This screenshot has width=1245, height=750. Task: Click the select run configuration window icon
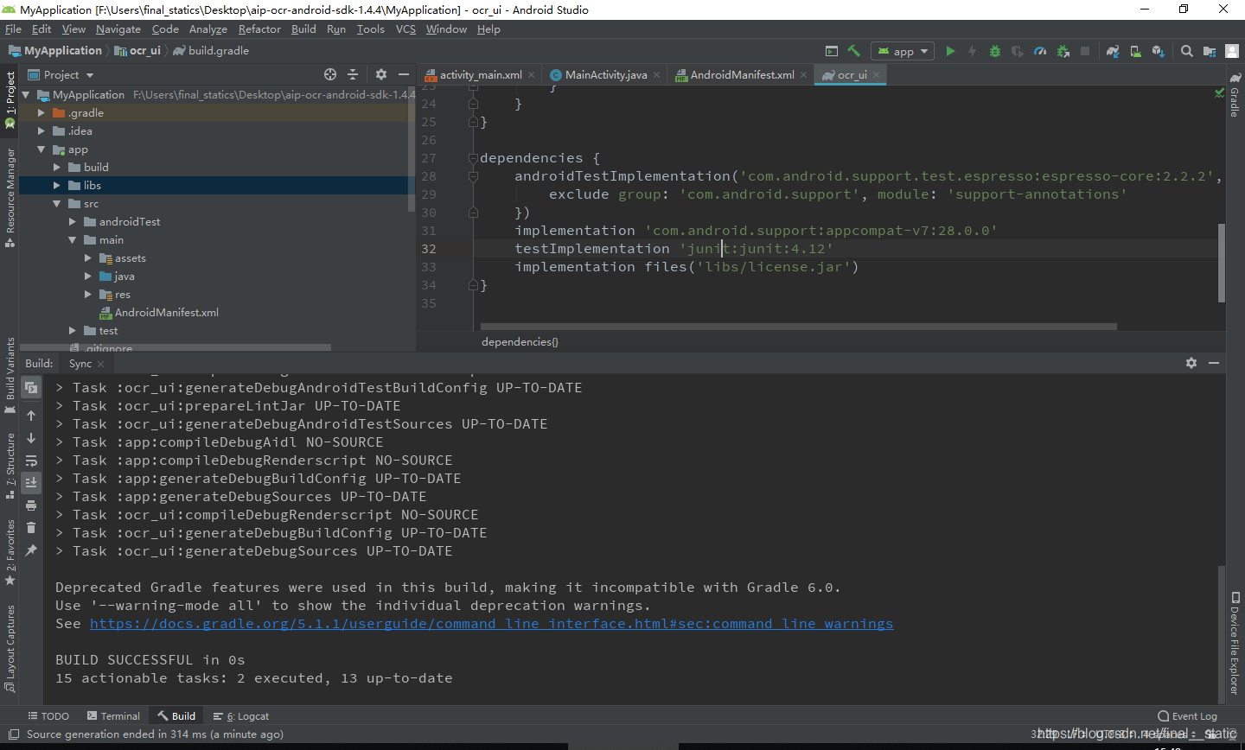tap(832, 51)
